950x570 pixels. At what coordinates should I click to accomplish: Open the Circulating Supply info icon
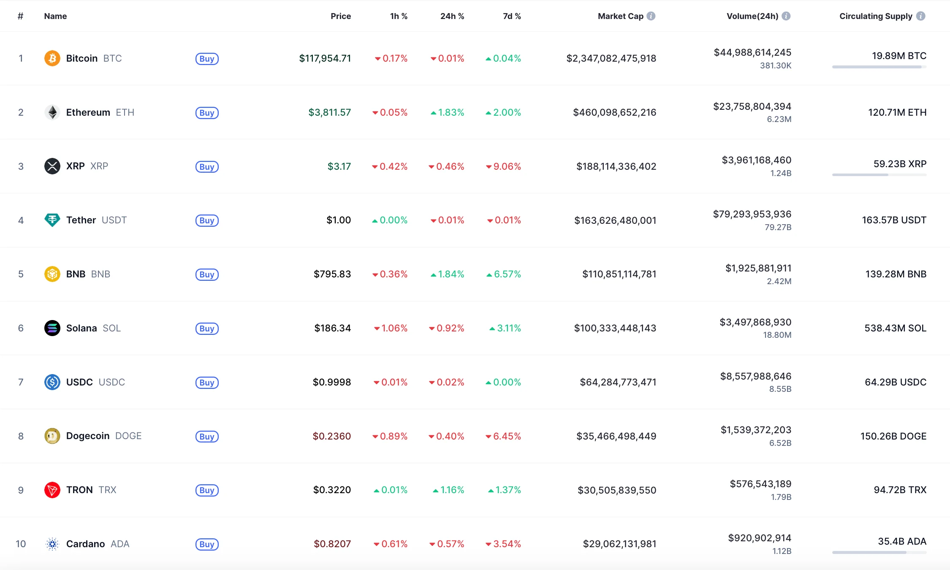pyautogui.click(x=921, y=16)
